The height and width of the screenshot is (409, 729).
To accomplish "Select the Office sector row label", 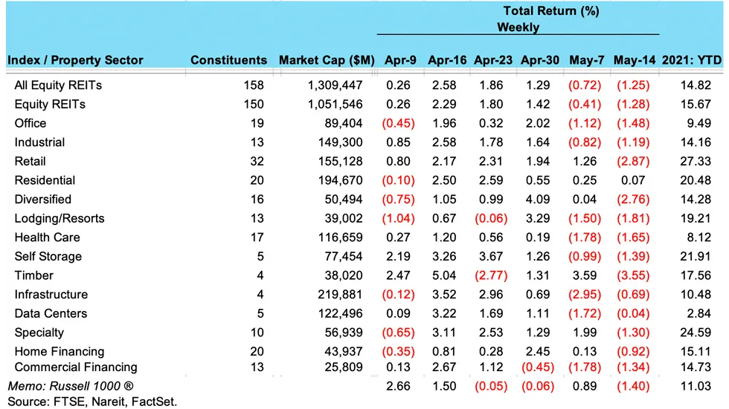I will (30, 123).
